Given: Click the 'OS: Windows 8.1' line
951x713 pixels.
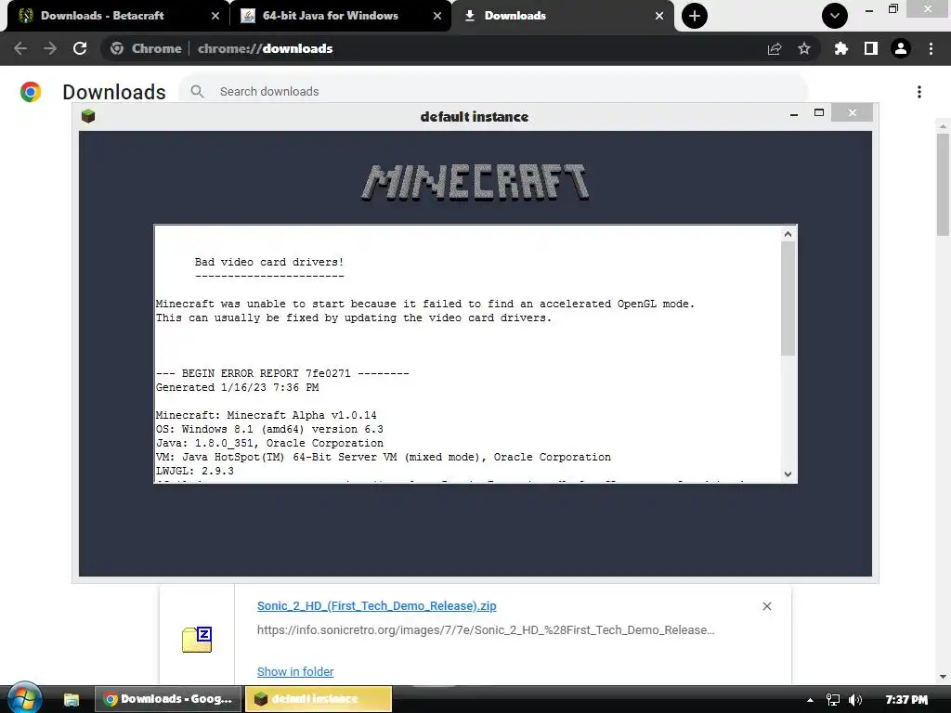Looking at the screenshot, I should point(269,429).
